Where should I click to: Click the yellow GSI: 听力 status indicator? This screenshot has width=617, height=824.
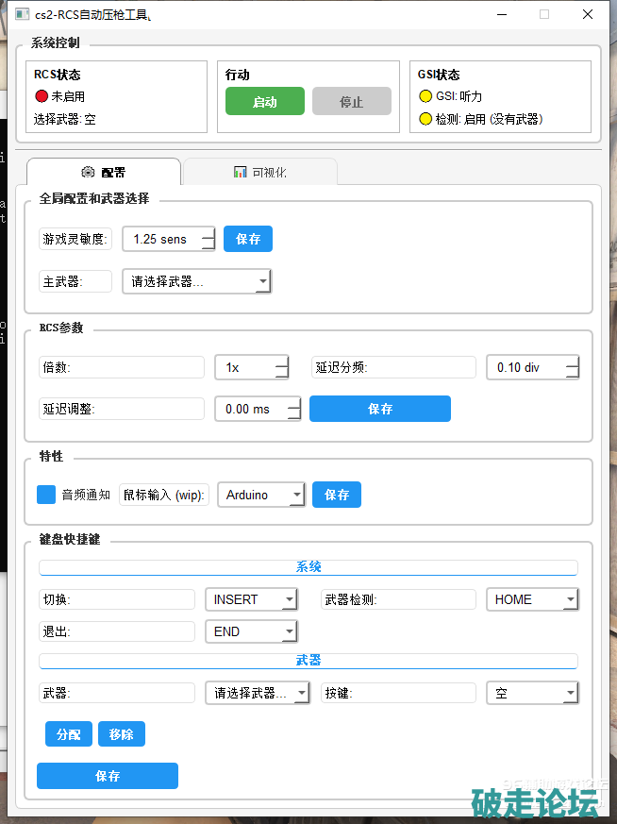coord(425,96)
